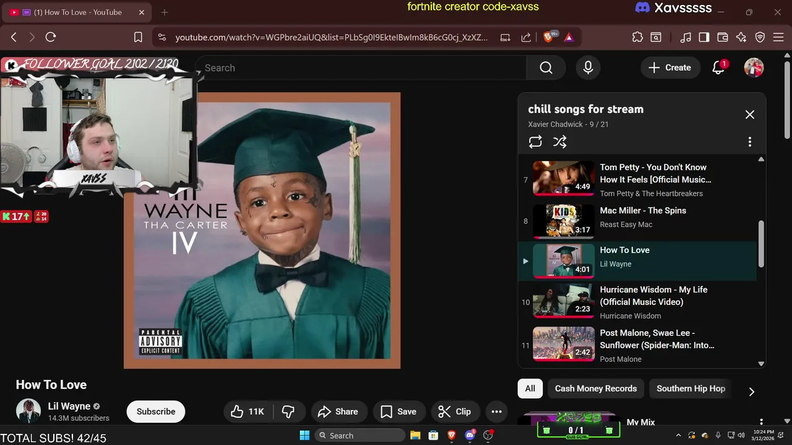Toggle shuffle playlist
792x445 pixels.
pyautogui.click(x=560, y=142)
